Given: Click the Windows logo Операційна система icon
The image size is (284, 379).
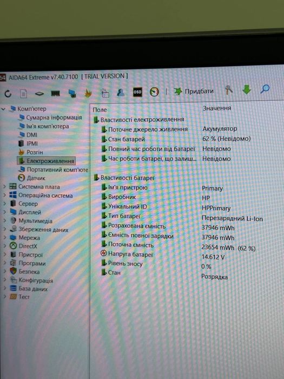Looking at the screenshot, I should tap(13, 195).
